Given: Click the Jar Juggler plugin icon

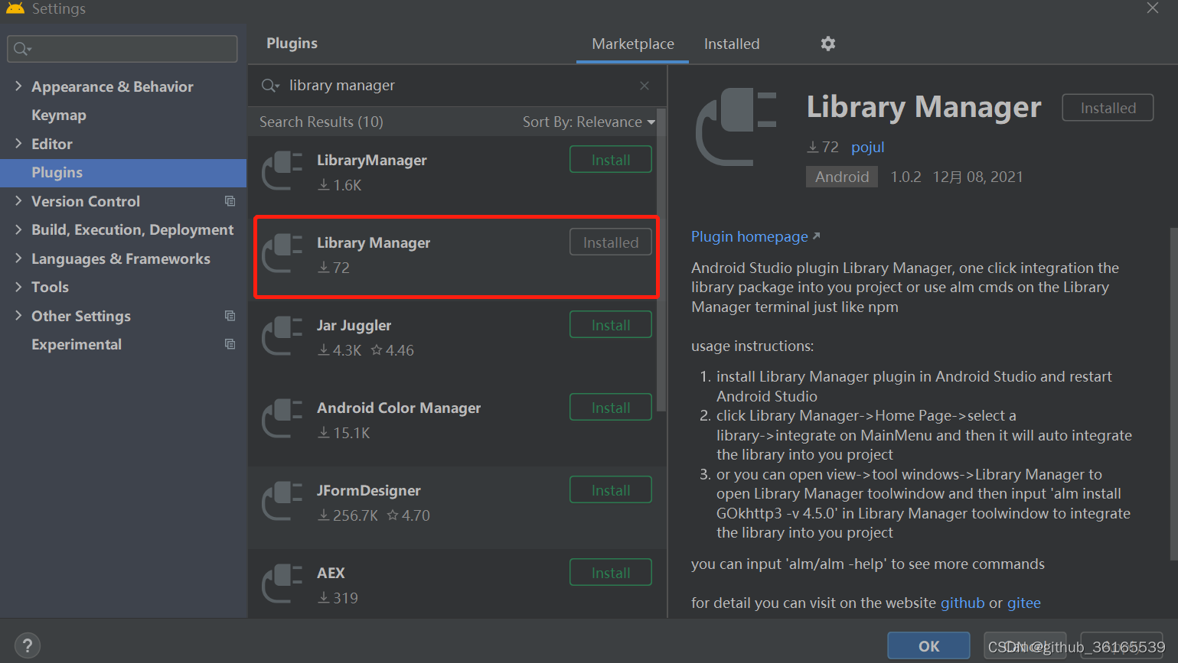Looking at the screenshot, I should (282, 336).
